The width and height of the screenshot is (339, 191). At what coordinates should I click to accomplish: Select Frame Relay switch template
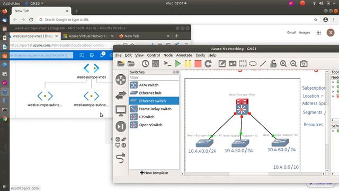[x=154, y=109]
